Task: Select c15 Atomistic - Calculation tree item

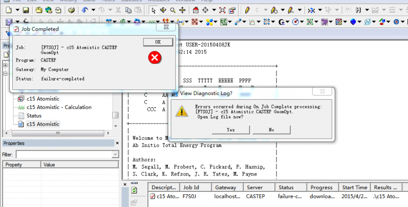Action: [x=59, y=107]
